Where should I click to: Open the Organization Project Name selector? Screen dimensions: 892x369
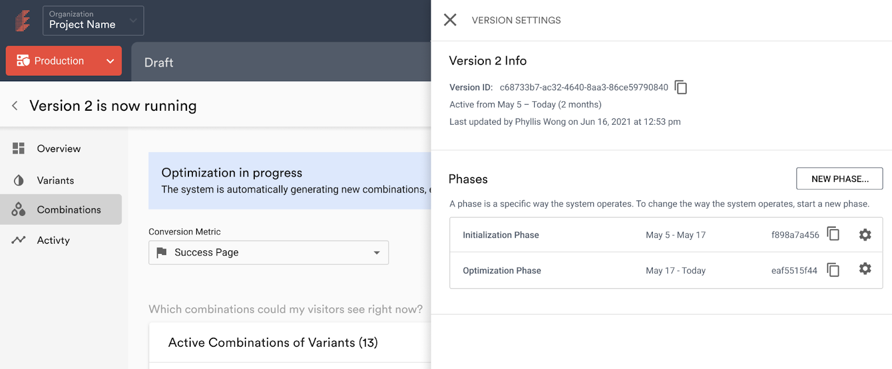click(x=93, y=21)
